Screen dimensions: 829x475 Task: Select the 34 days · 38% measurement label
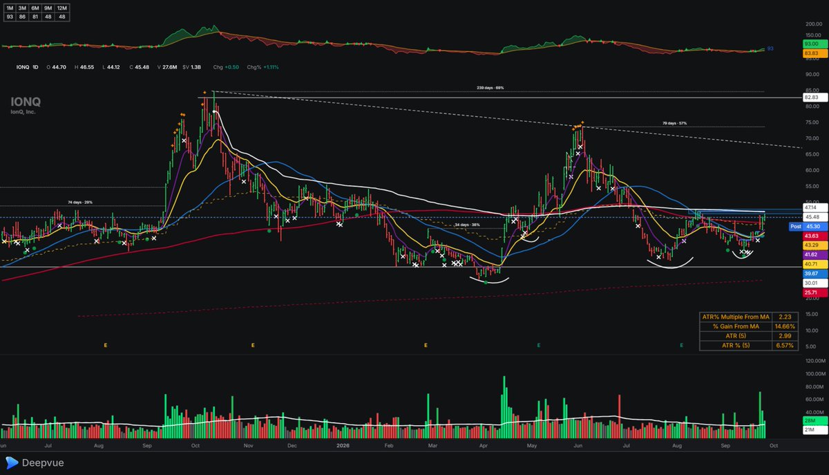(x=466, y=225)
